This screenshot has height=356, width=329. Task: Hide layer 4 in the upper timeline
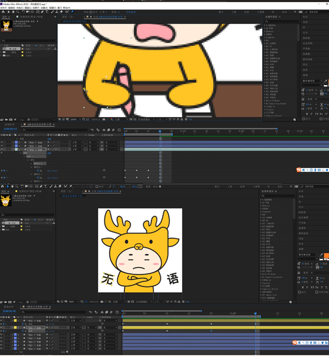tap(2, 149)
